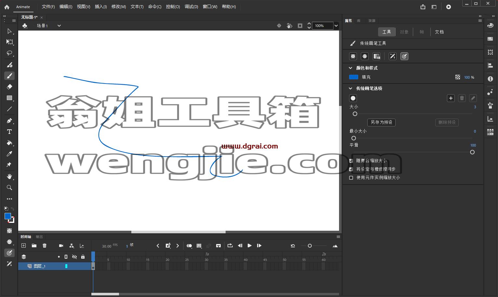Add a camera in the timeline
The image size is (498, 297).
coord(61,246)
